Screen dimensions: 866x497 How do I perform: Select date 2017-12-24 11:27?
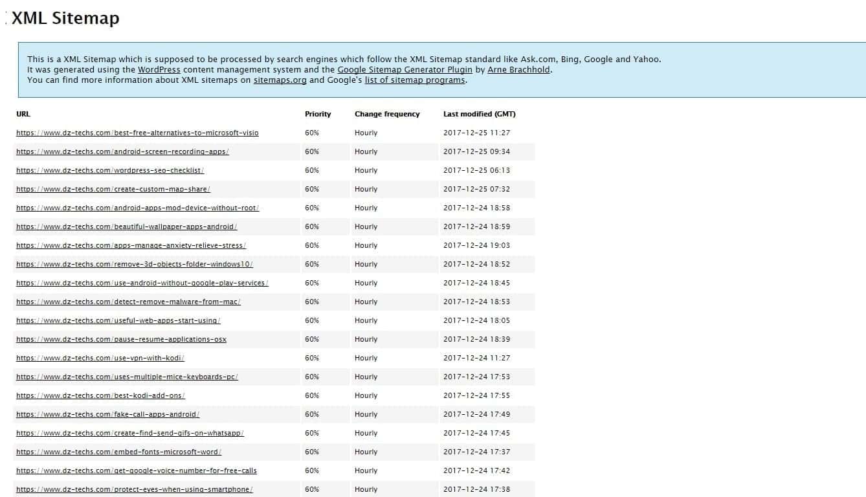[x=476, y=358]
